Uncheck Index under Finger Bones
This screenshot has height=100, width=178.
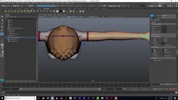(x=152, y=39)
